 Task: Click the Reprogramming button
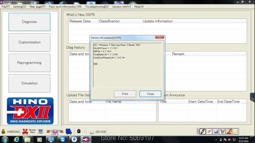coord(29,63)
